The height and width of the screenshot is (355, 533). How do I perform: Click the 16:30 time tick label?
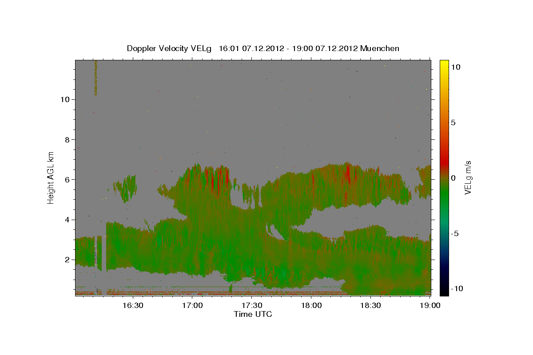pos(133,305)
